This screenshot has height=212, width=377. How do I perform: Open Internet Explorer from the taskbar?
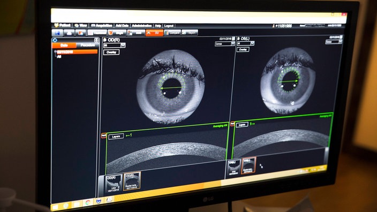66,206
